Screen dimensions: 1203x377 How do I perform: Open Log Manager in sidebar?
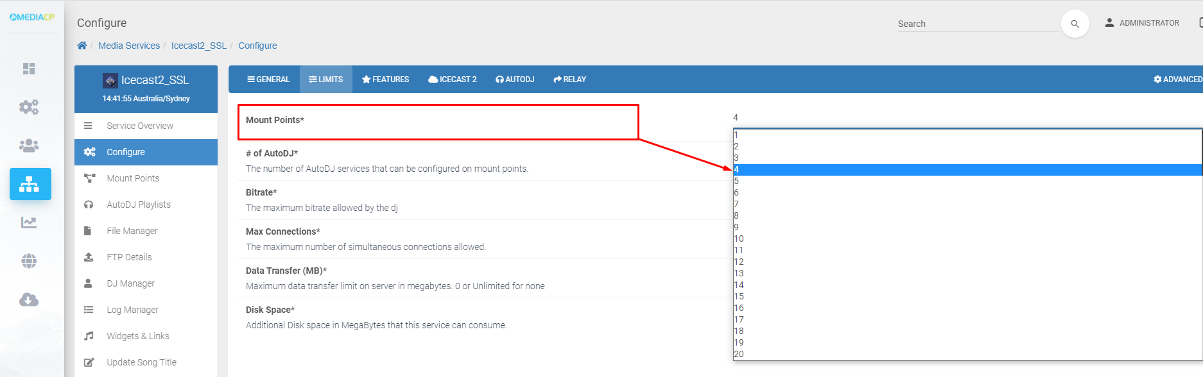click(x=146, y=310)
